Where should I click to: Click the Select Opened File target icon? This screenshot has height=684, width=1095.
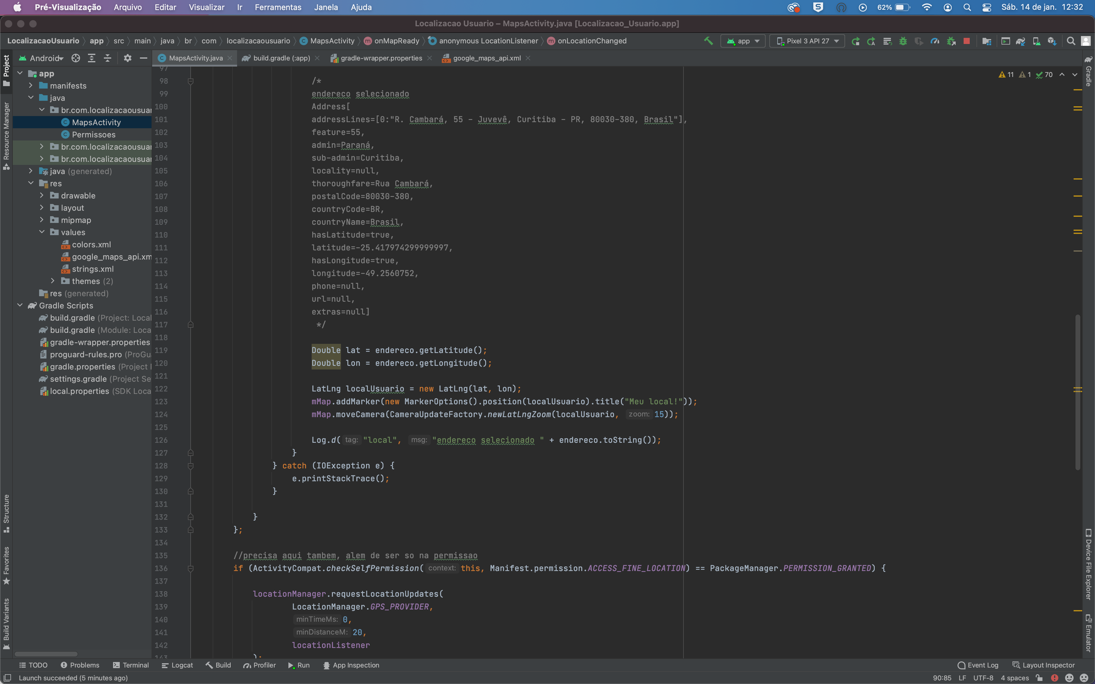pyautogui.click(x=75, y=58)
